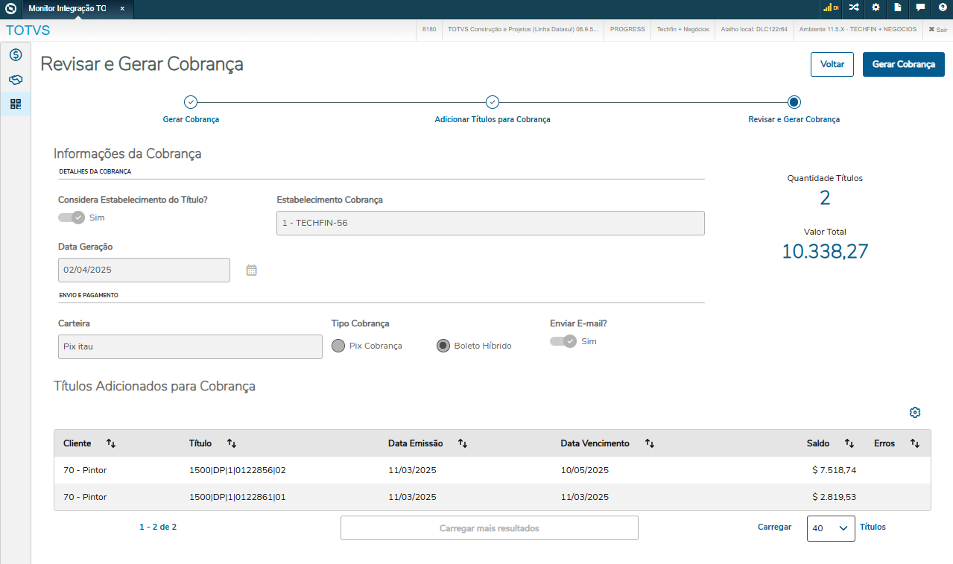Click the calendar icon beside Data Geração
This screenshot has width=953, height=564.
[252, 270]
